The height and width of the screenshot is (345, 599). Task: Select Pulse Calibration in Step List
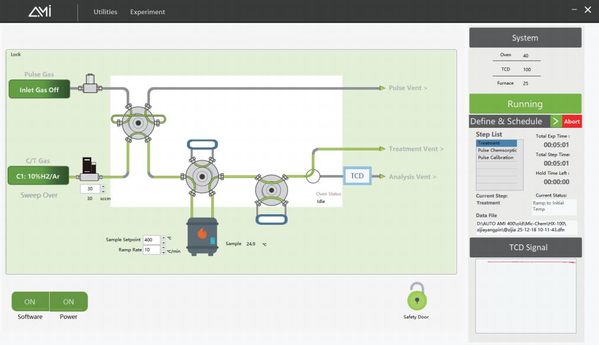point(496,158)
